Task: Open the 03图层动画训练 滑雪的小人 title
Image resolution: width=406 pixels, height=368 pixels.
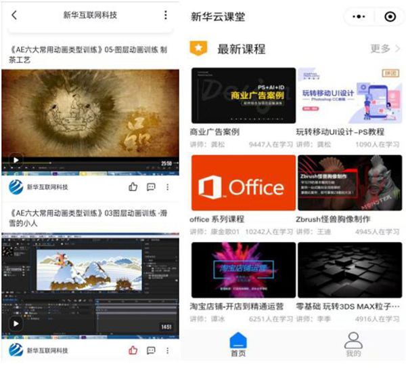Action: tap(88, 218)
